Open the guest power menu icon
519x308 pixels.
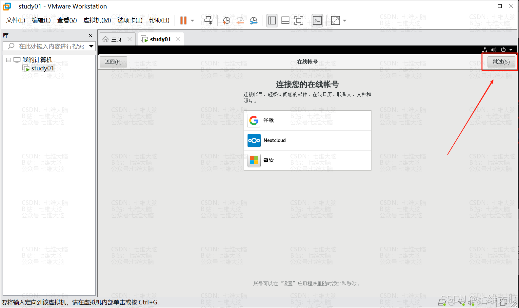503,50
